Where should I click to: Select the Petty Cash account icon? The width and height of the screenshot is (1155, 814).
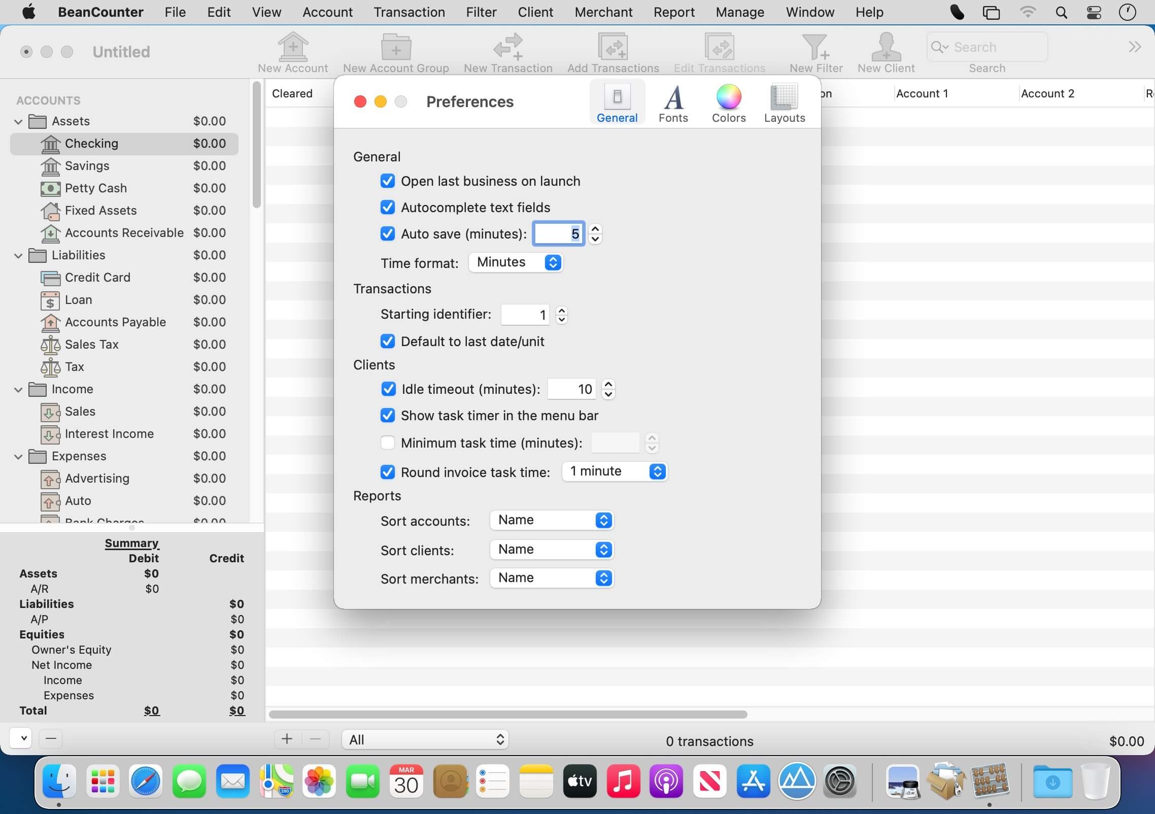(x=50, y=188)
